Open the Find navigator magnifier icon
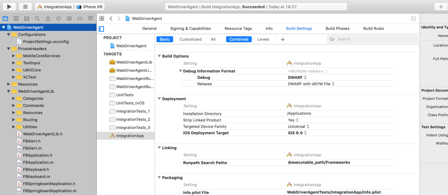Screen dimensions: 448x195 point(37,18)
